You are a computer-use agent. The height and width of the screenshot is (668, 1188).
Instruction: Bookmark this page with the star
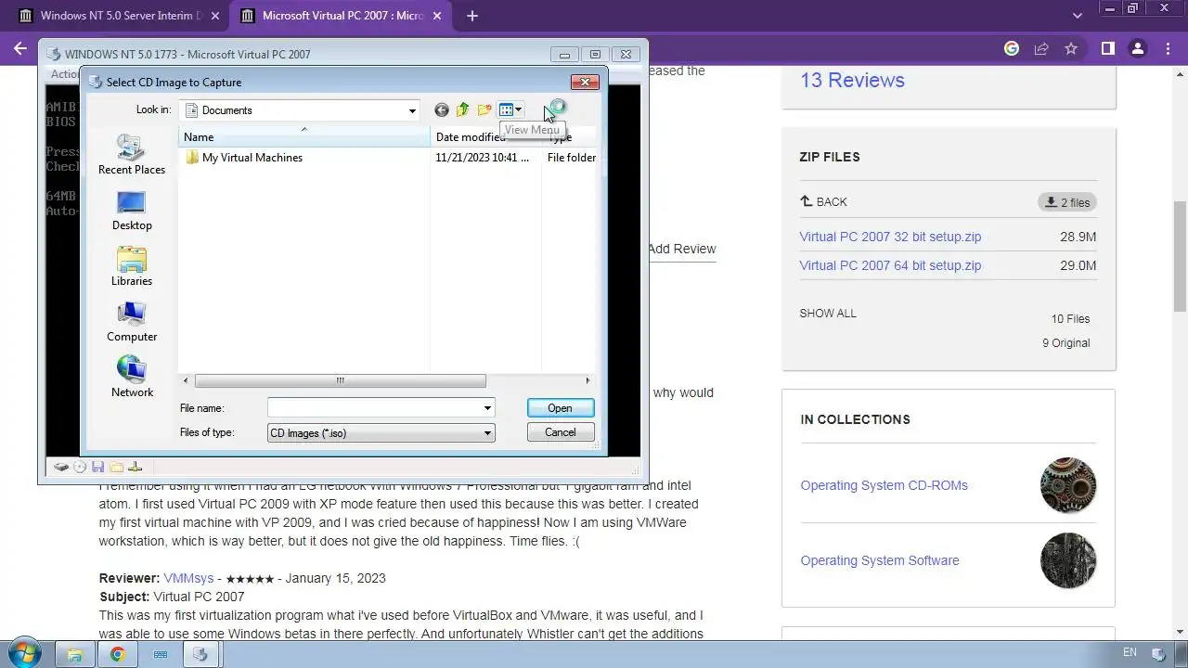[x=1071, y=48]
